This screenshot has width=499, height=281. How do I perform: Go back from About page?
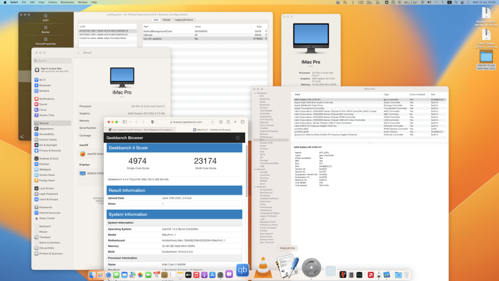point(79,52)
